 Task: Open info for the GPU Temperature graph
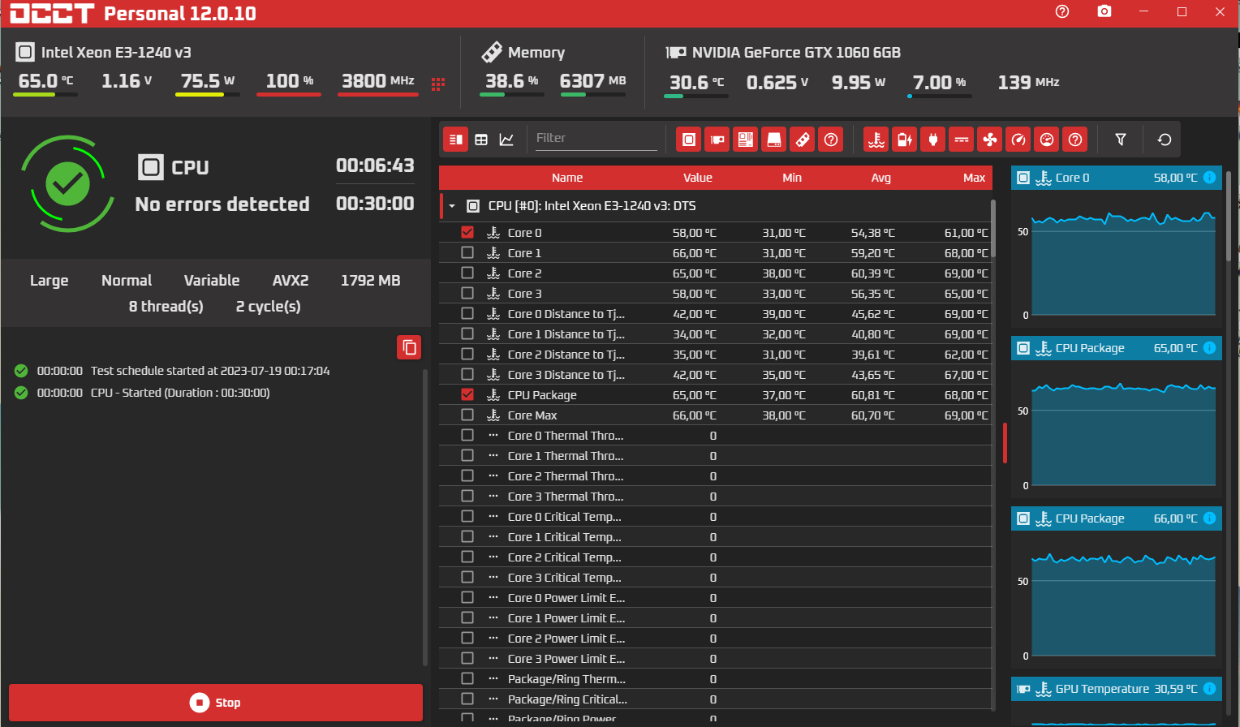pos(1209,689)
